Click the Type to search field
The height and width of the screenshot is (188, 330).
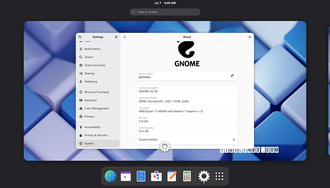point(165,12)
